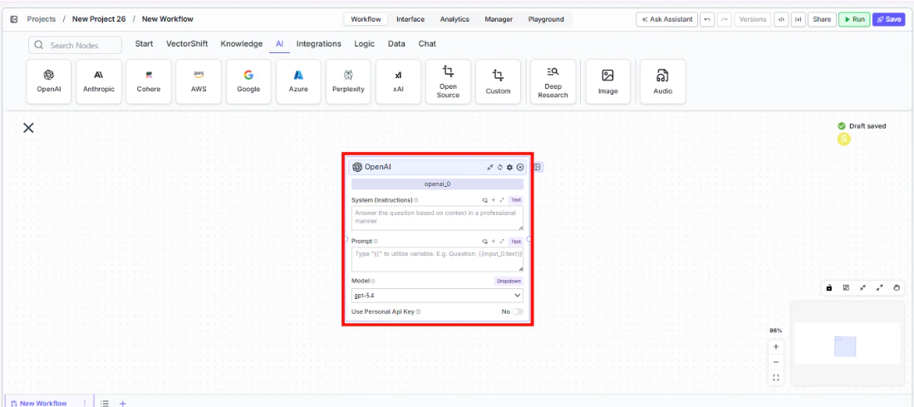Screen dimensions: 914x407
Task: Open comment icon in System Instructions row
Action: pyautogui.click(x=484, y=200)
